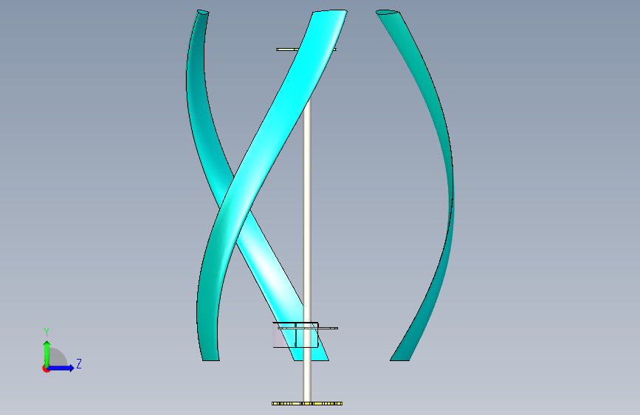Click the red origin ball of the axis triad

45,368
